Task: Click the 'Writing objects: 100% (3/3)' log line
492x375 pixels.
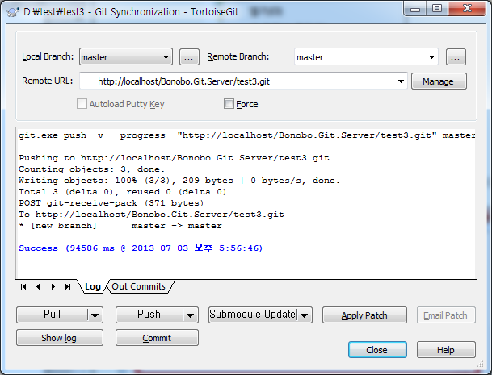Action: [179, 181]
